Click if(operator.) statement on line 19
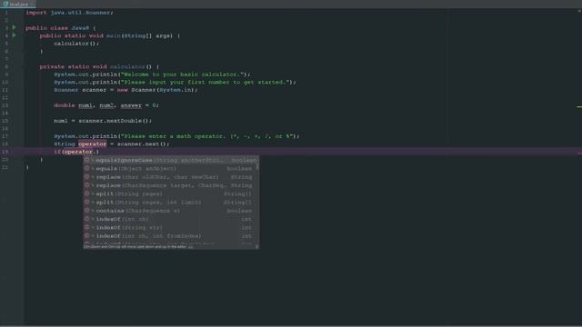Image resolution: width=582 pixels, height=327 pixels. pos(76,152)
